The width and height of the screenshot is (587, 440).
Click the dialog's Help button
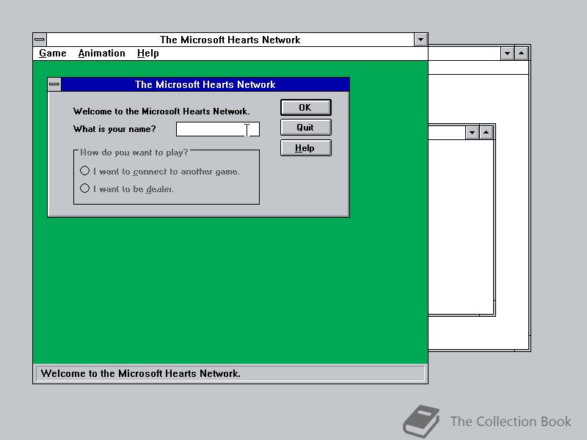tap(305, 148)
